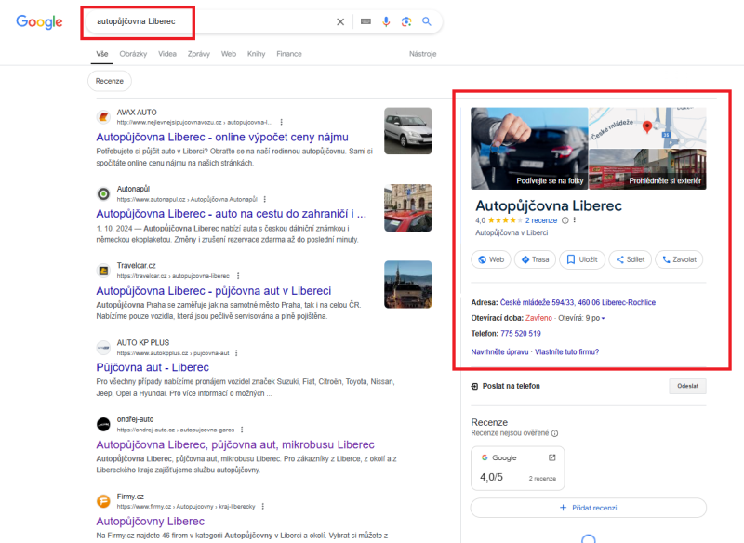The width and height of the screenshot is (744, 543).
Task: Click Vlastníte tuto firmu? link
Action: [x=567, y=351]
